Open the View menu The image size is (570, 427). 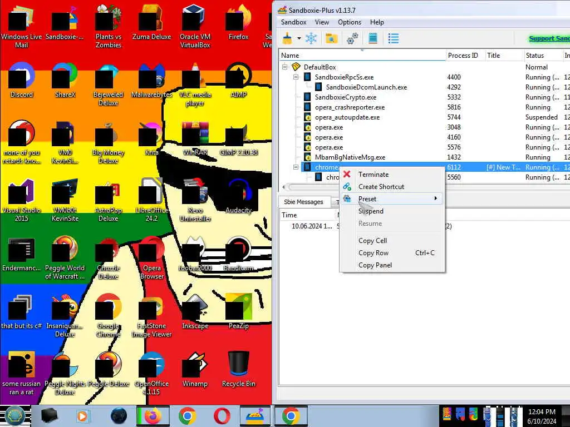click(322, 22)
